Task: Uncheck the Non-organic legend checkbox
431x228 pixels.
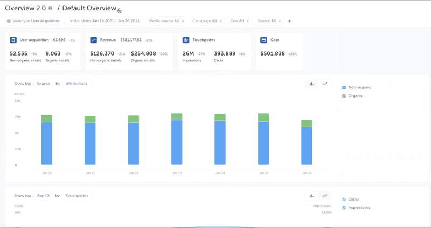Action: pos(344,87)
